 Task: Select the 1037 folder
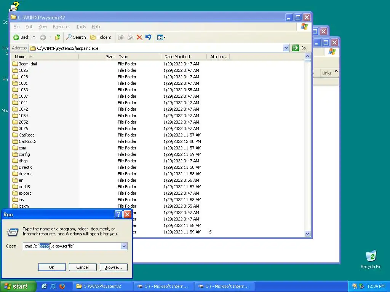pos(20,96)
